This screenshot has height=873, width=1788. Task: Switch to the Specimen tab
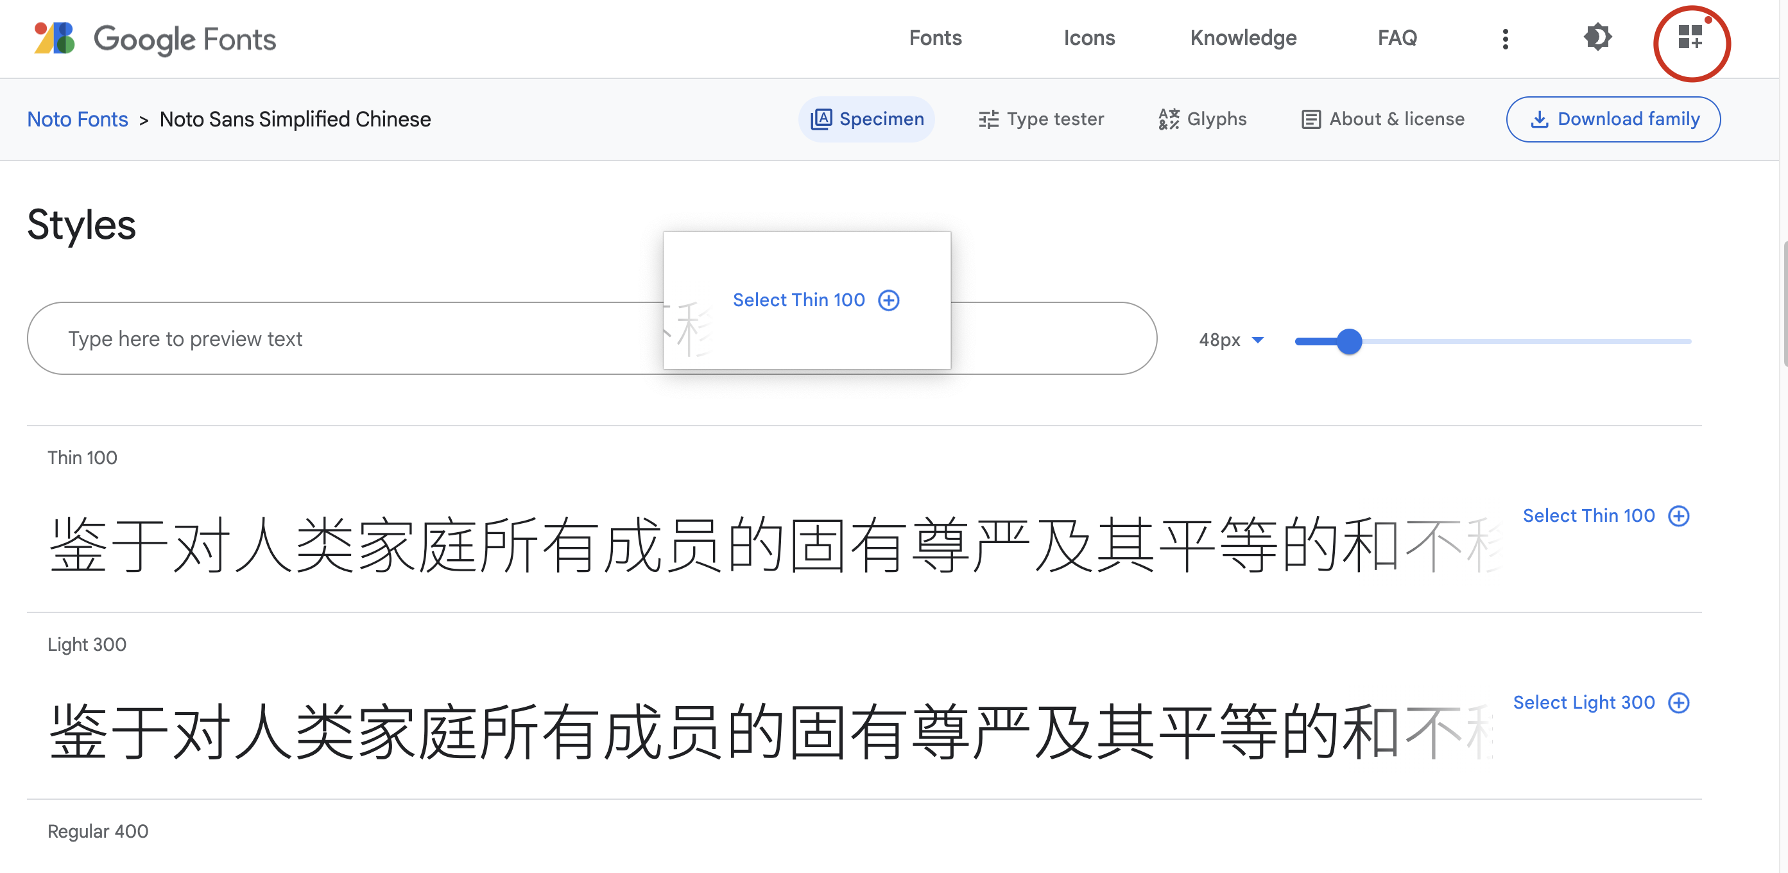pyautogui.click(x=867, y=119)
